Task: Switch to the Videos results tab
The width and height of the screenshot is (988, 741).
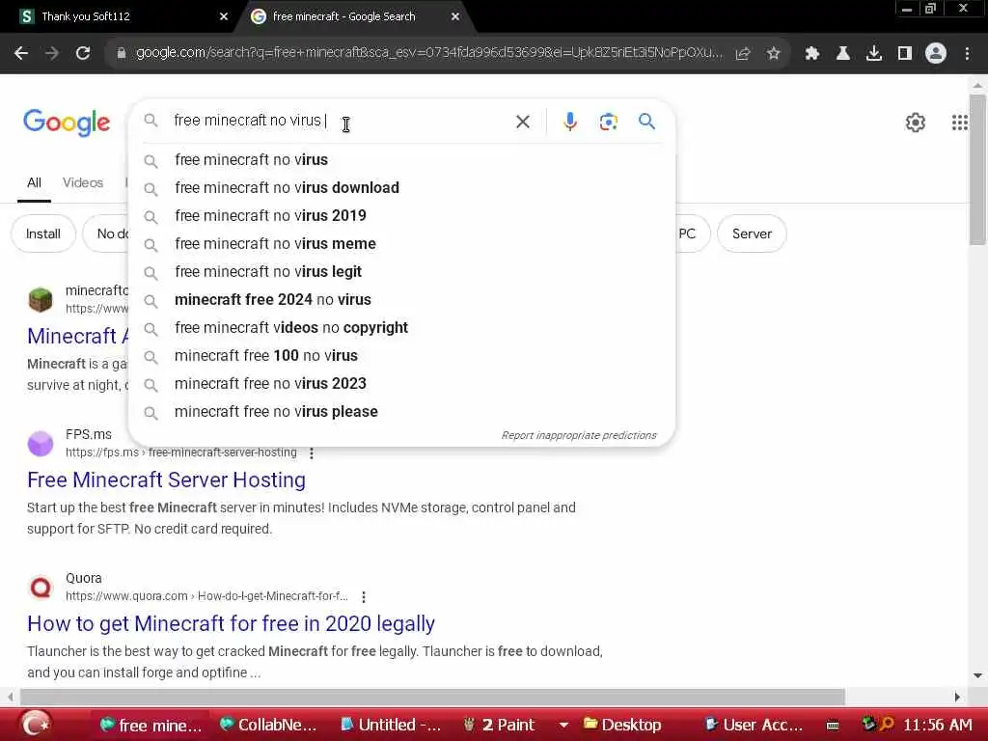Action: pos(83,182)
